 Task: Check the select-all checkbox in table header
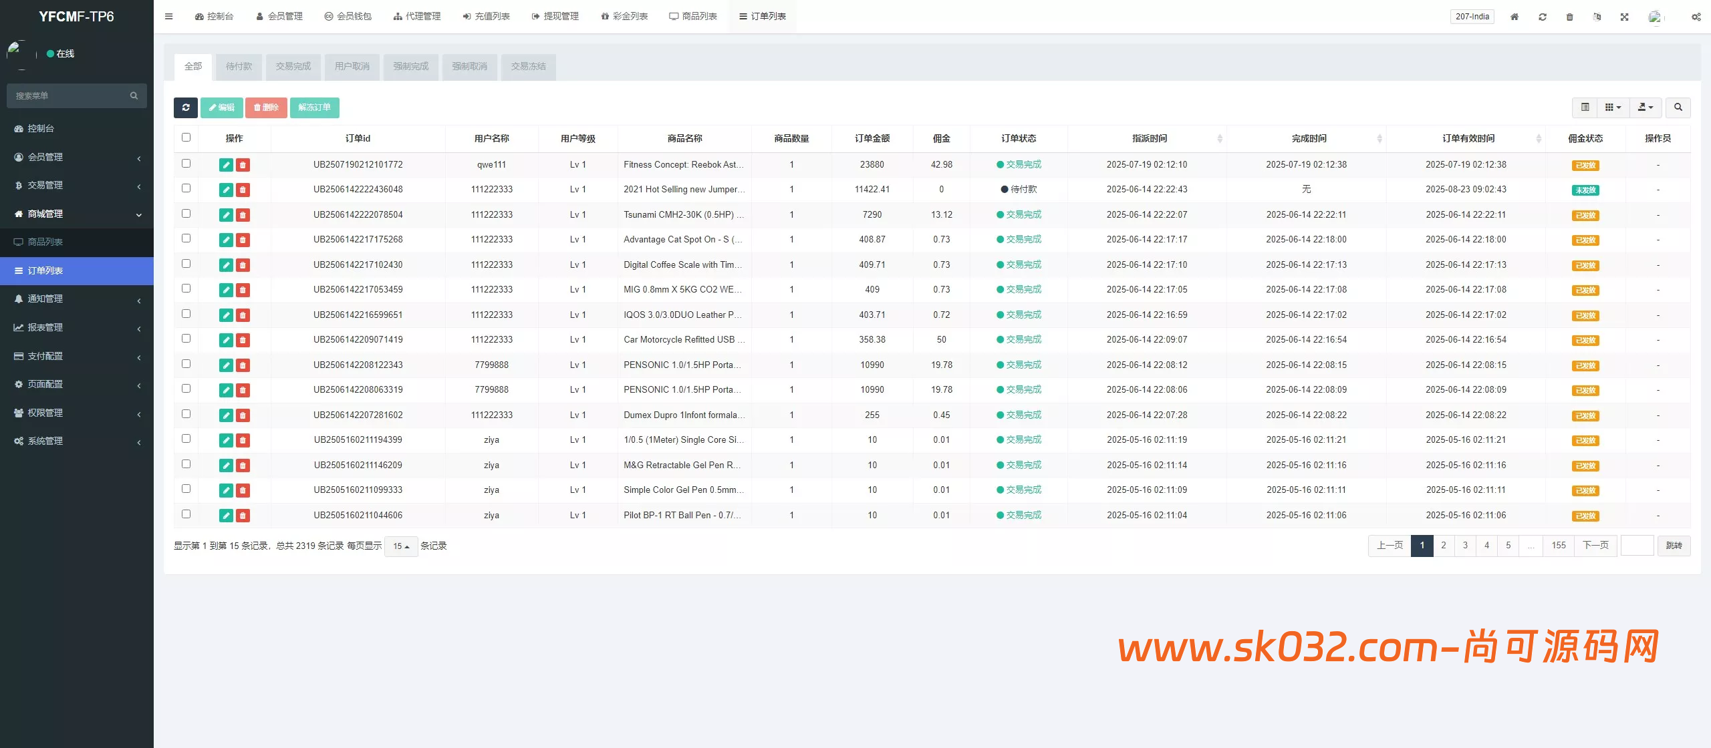[186, 138]
